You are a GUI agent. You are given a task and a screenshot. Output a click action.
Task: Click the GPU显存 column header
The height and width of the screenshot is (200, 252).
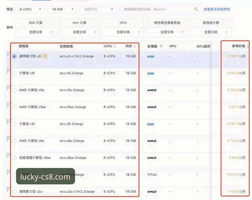[x=203, y=46]
